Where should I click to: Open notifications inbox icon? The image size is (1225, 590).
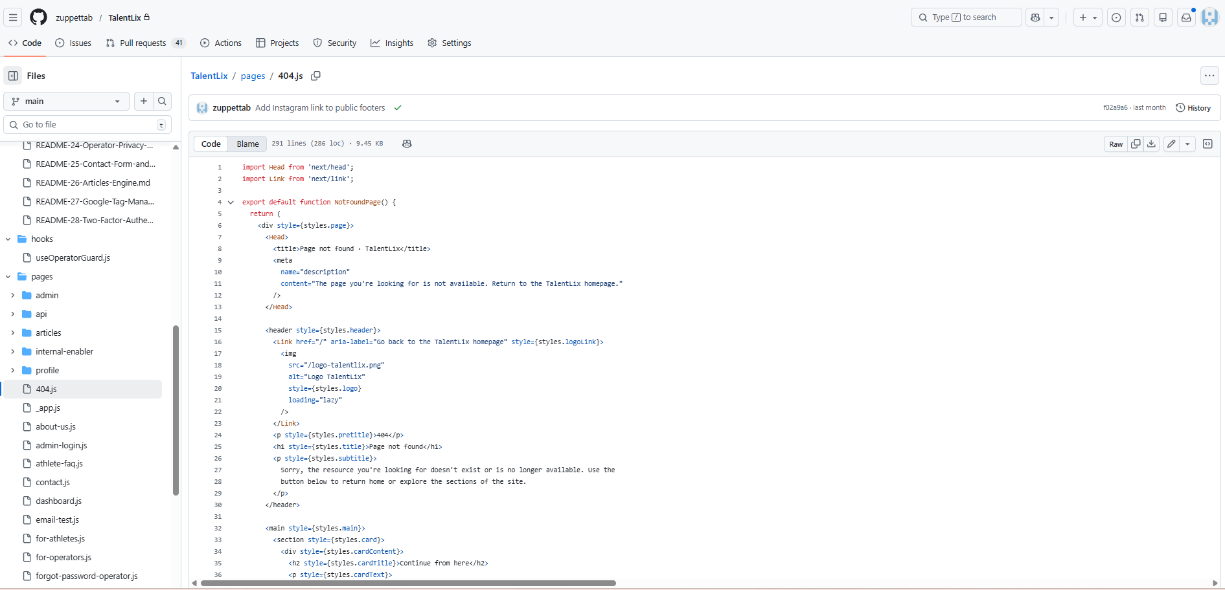click(x=1186, y=17)
